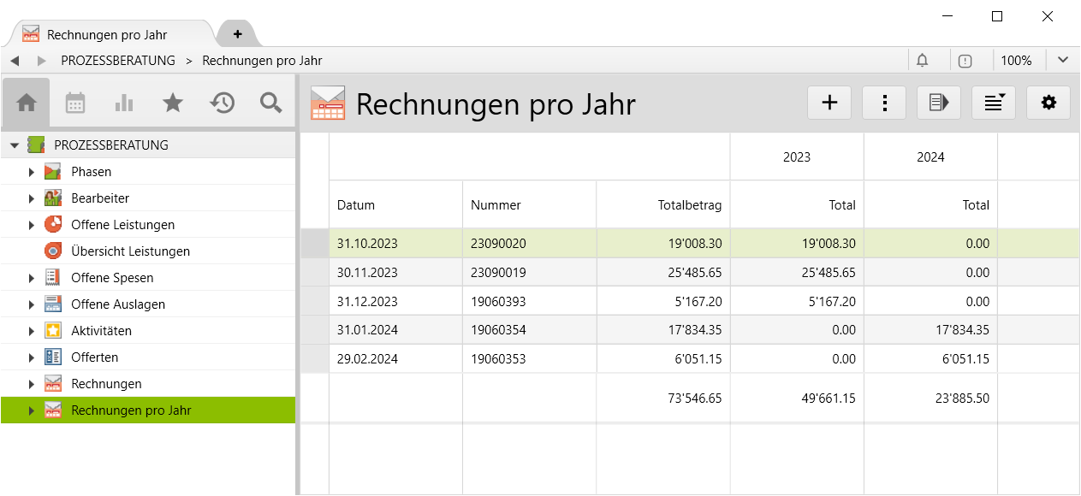Collapse the PROZESSBERATUNG root node

click(14, 145)
